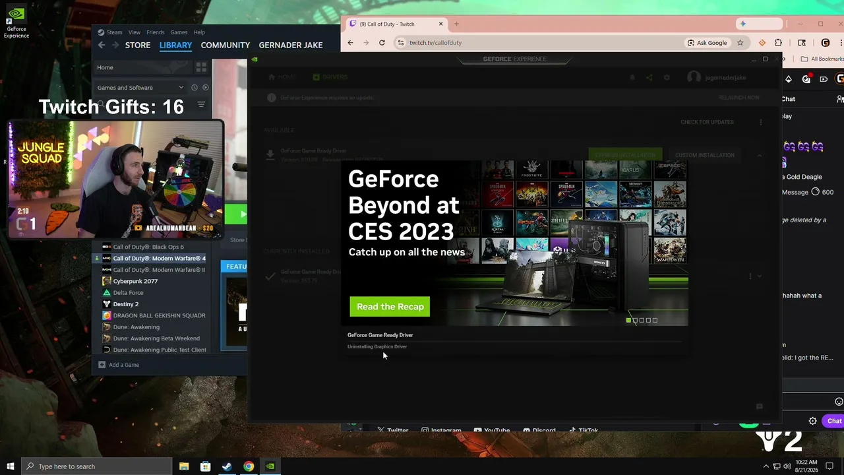Select Call of Duty: Black Ops 6
This screenshot has height=475, width=844.
pos(148,247)
